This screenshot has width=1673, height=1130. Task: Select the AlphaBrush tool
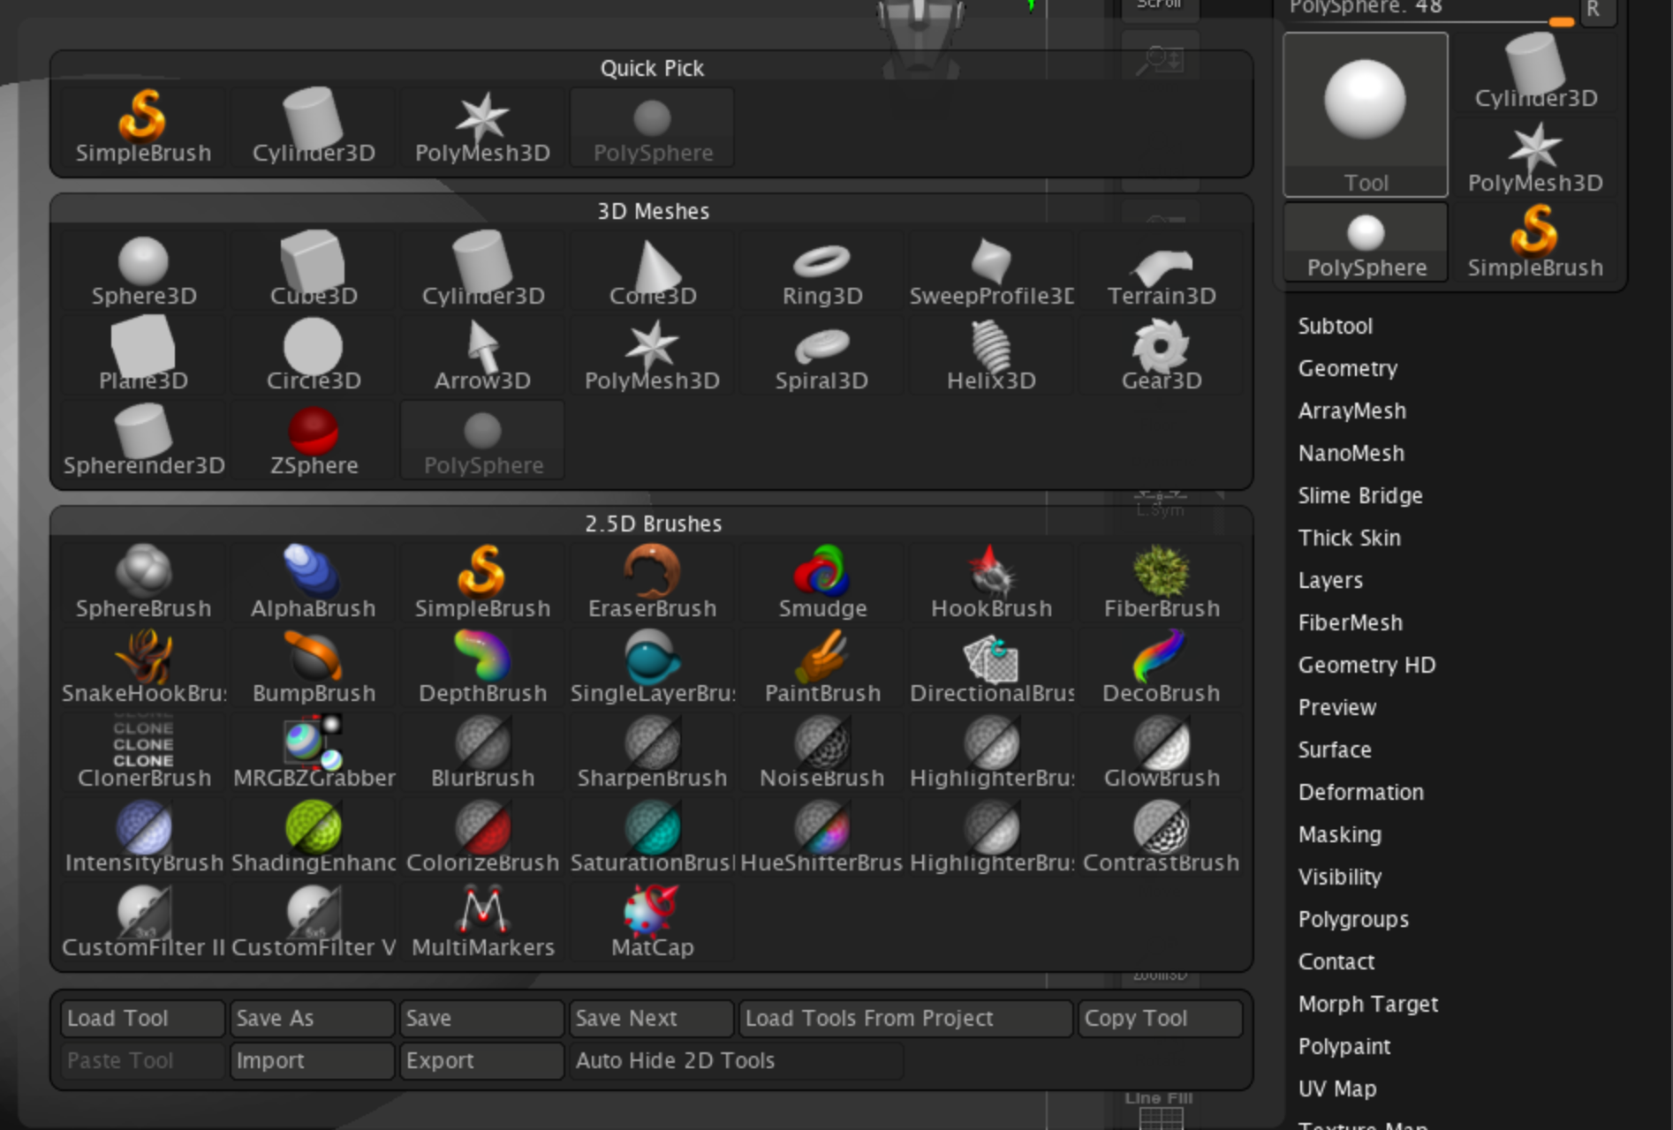(x=314, y=583)
